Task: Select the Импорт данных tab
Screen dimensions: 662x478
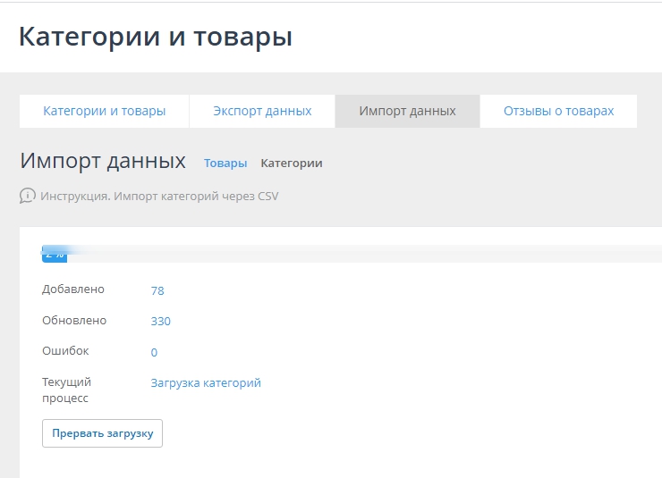Action: [407, 112]
